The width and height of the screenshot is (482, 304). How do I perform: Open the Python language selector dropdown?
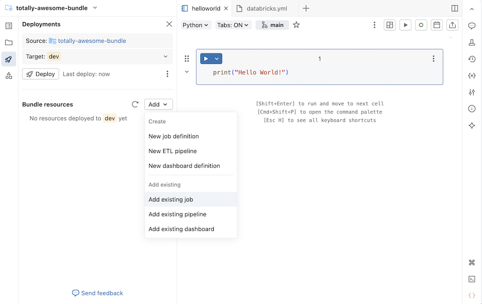pyautogui.click(x=196, y=24)
